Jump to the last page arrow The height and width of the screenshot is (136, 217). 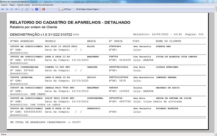(x=16, y=9)
